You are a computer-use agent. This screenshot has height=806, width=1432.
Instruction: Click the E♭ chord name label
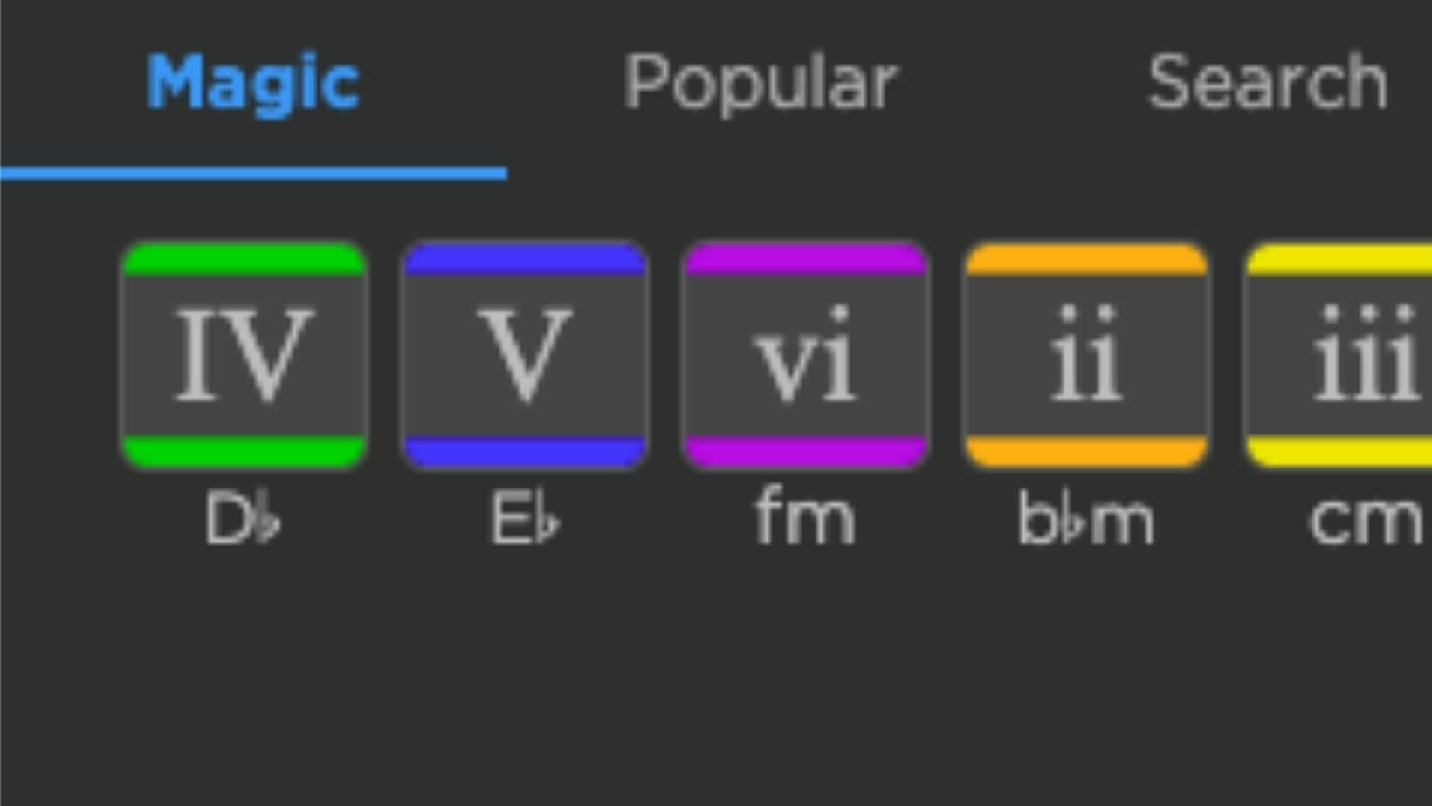tap(525, 519)
